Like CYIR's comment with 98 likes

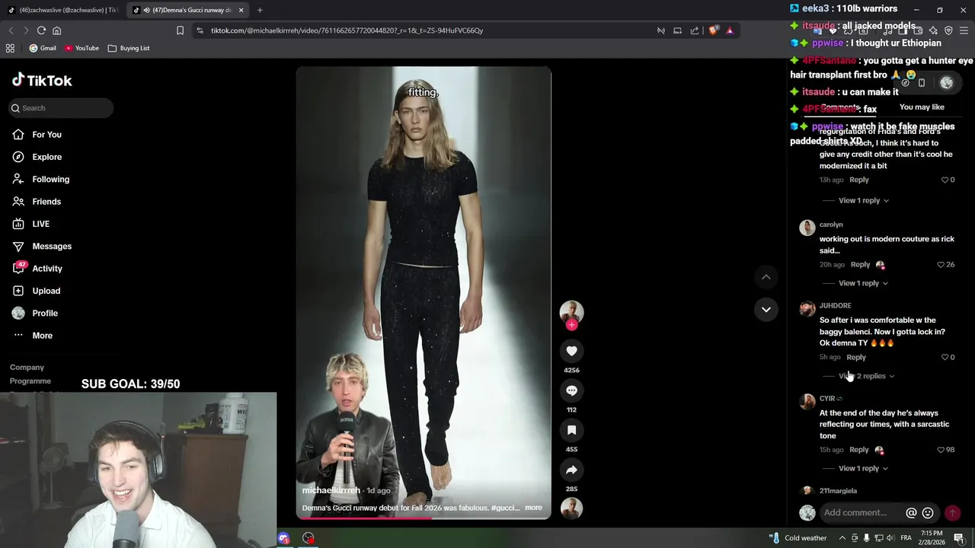coord(941,450)
